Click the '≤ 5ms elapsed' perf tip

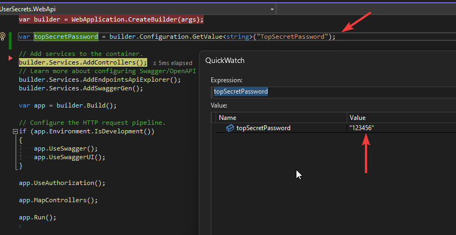click(172, 63)
